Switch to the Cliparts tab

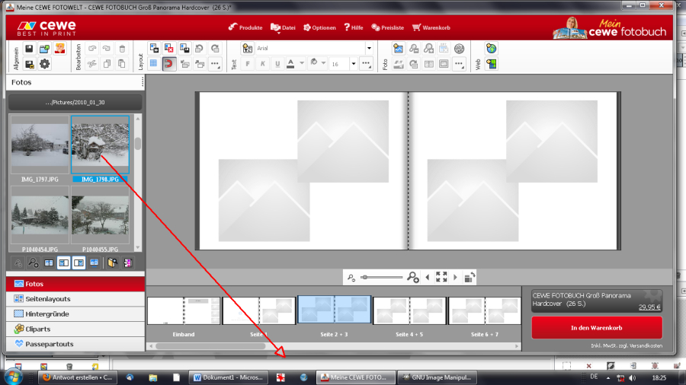(x=75, y=329)
